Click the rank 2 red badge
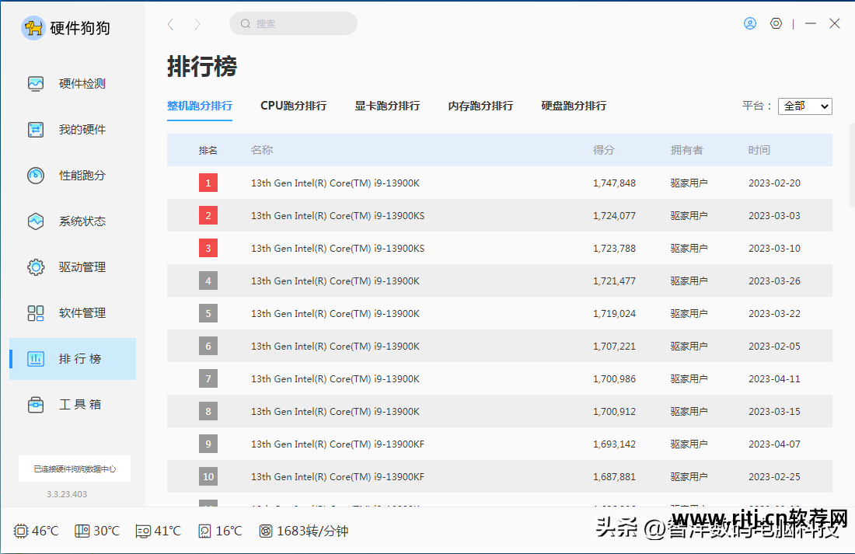 [x=208, y=215]
